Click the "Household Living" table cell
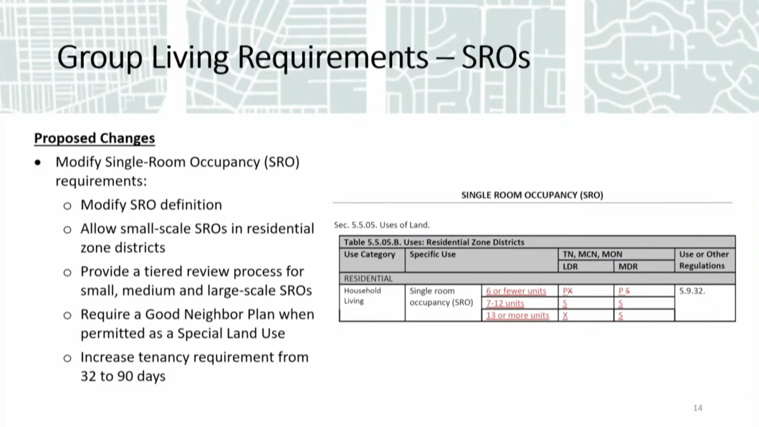The width and height of the screenshot is (759, 427). (x=362, y=296)
